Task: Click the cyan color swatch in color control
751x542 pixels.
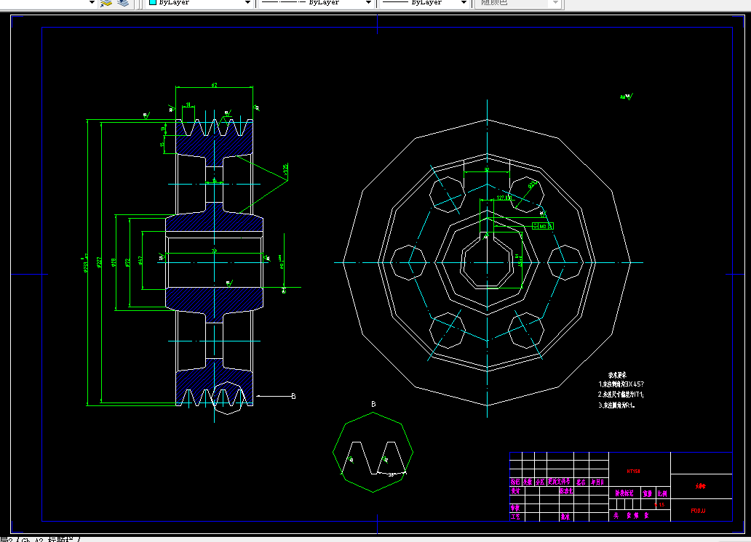Action: point(153,2)
